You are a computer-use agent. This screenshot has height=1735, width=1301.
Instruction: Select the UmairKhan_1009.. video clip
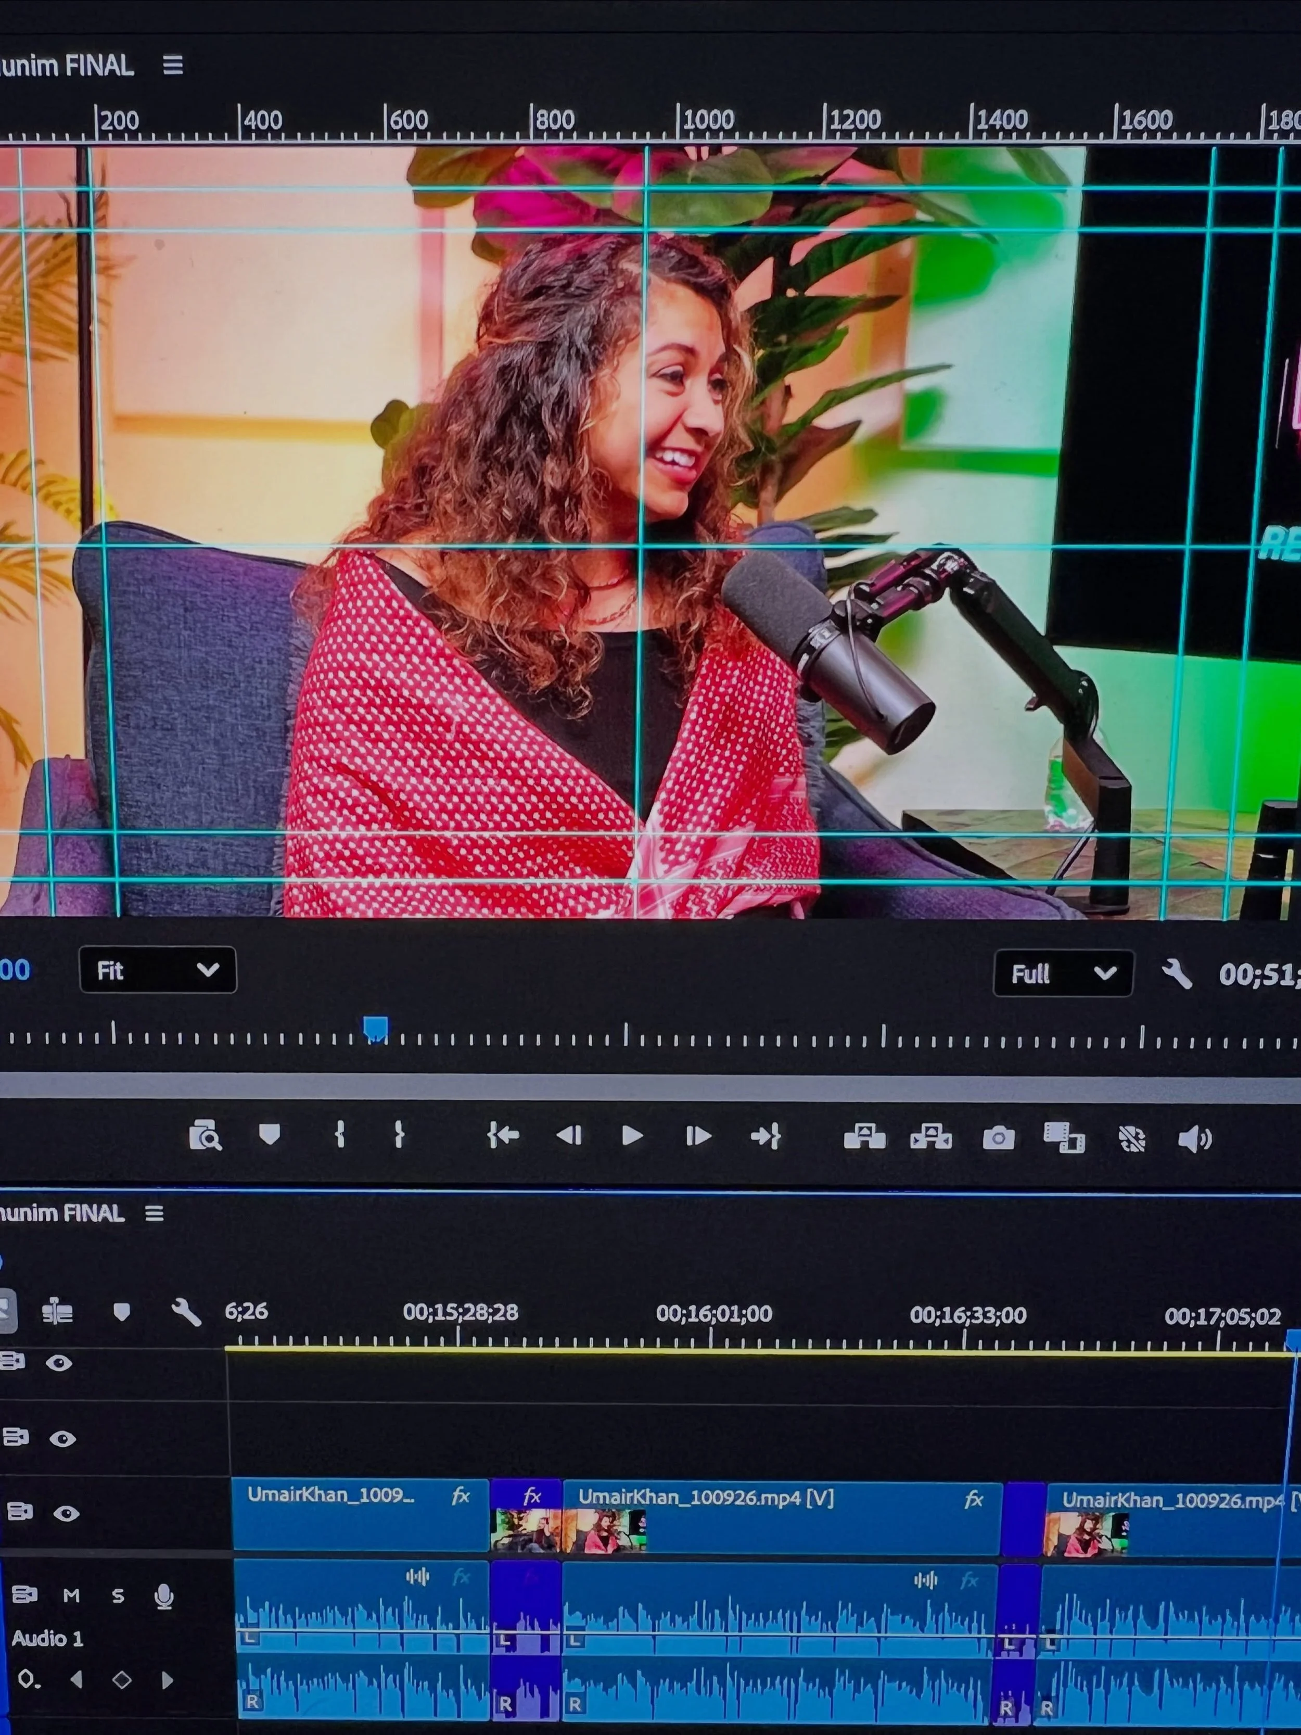point(360,1515)
